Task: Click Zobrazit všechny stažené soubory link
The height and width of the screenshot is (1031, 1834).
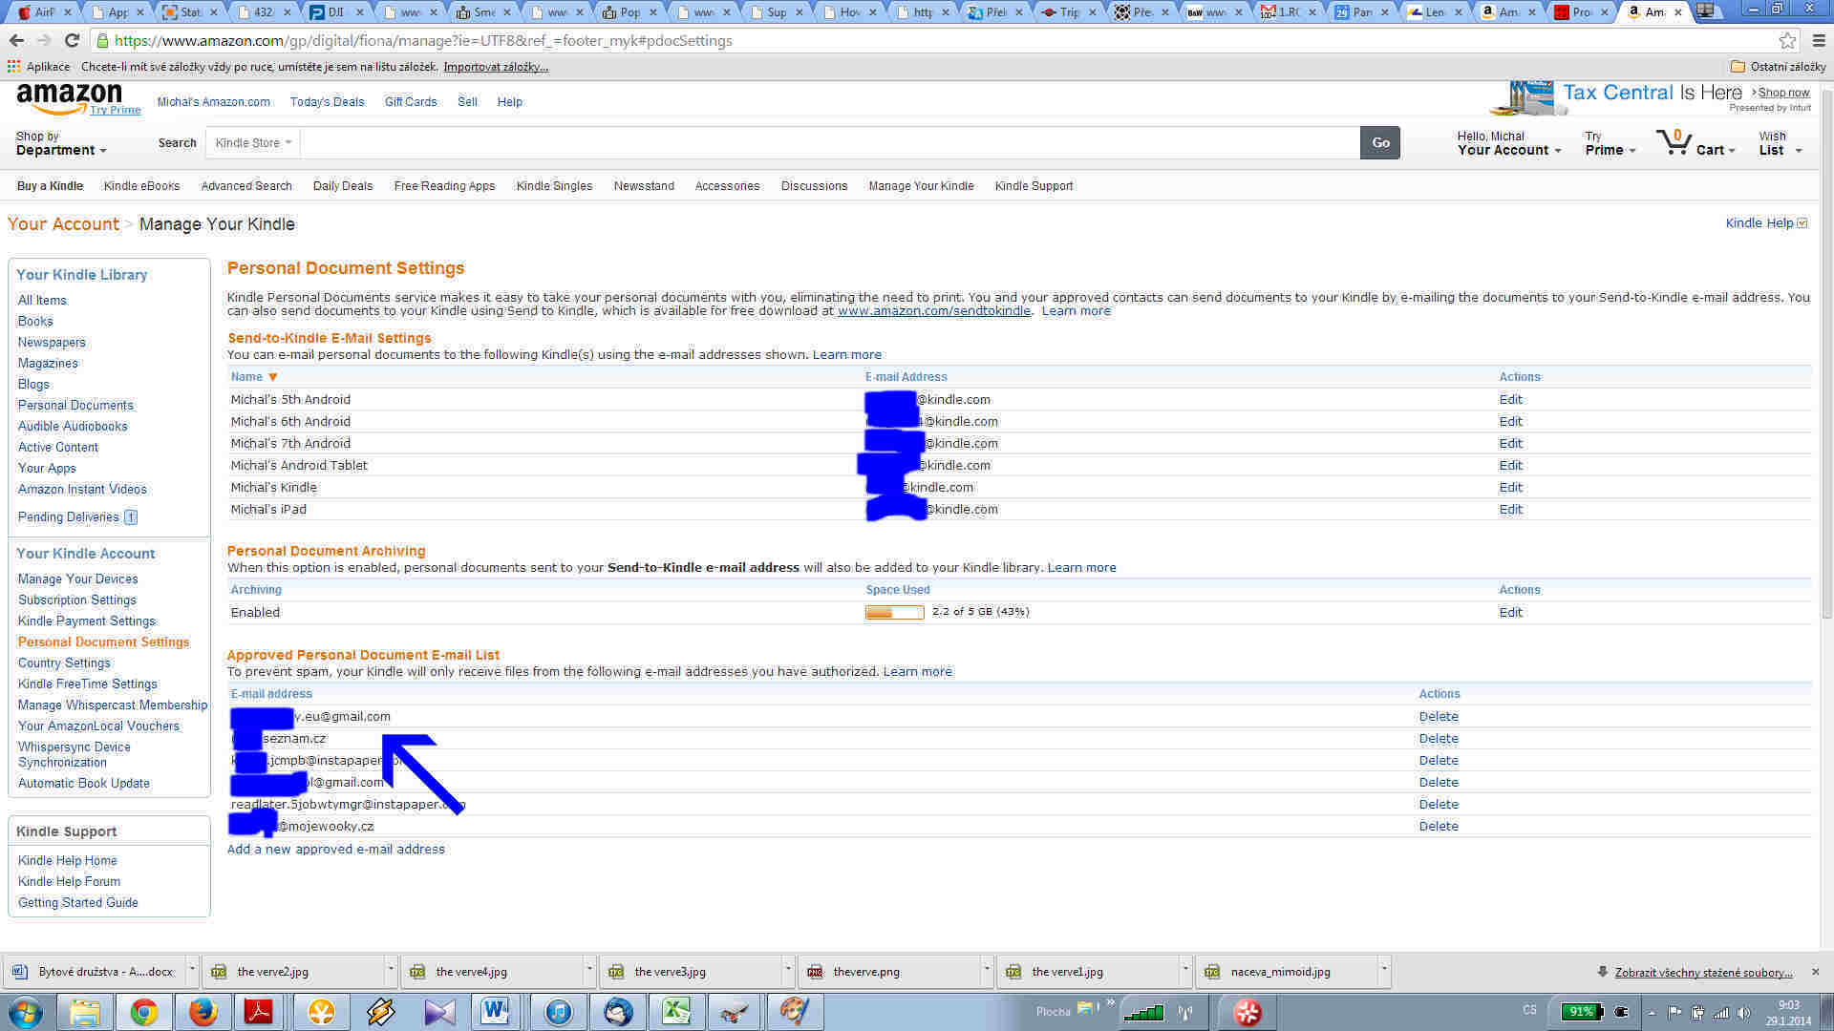Action: pyautogui.click(x=1703, y=973)
